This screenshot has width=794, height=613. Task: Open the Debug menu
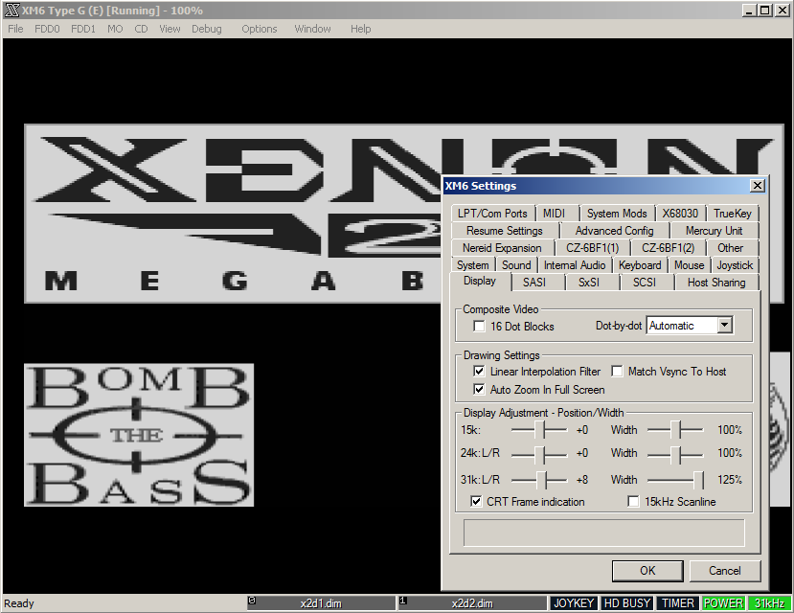click(207, 29)
